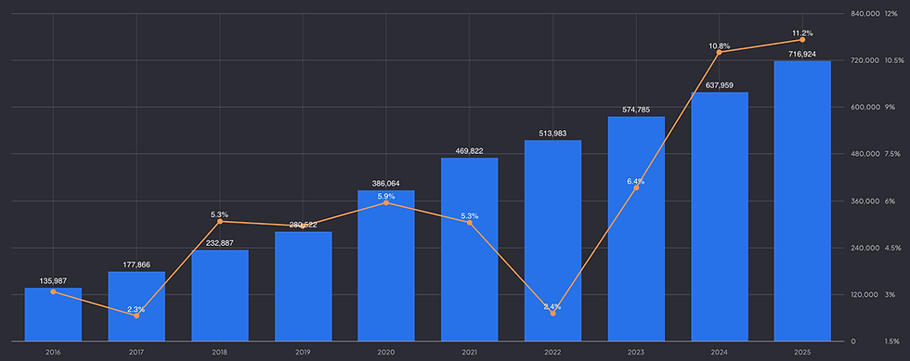Click the 716,924 data label

click(802, 54)
